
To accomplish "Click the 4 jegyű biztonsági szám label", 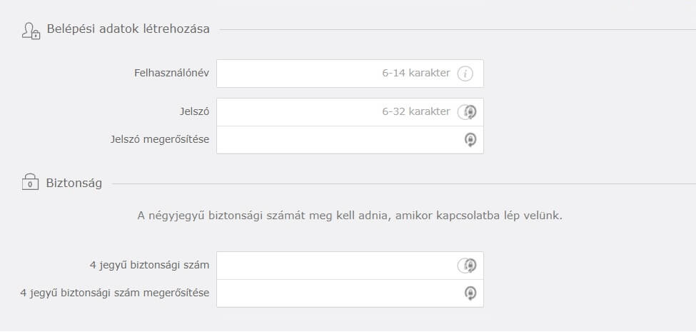I will point(150,266).
